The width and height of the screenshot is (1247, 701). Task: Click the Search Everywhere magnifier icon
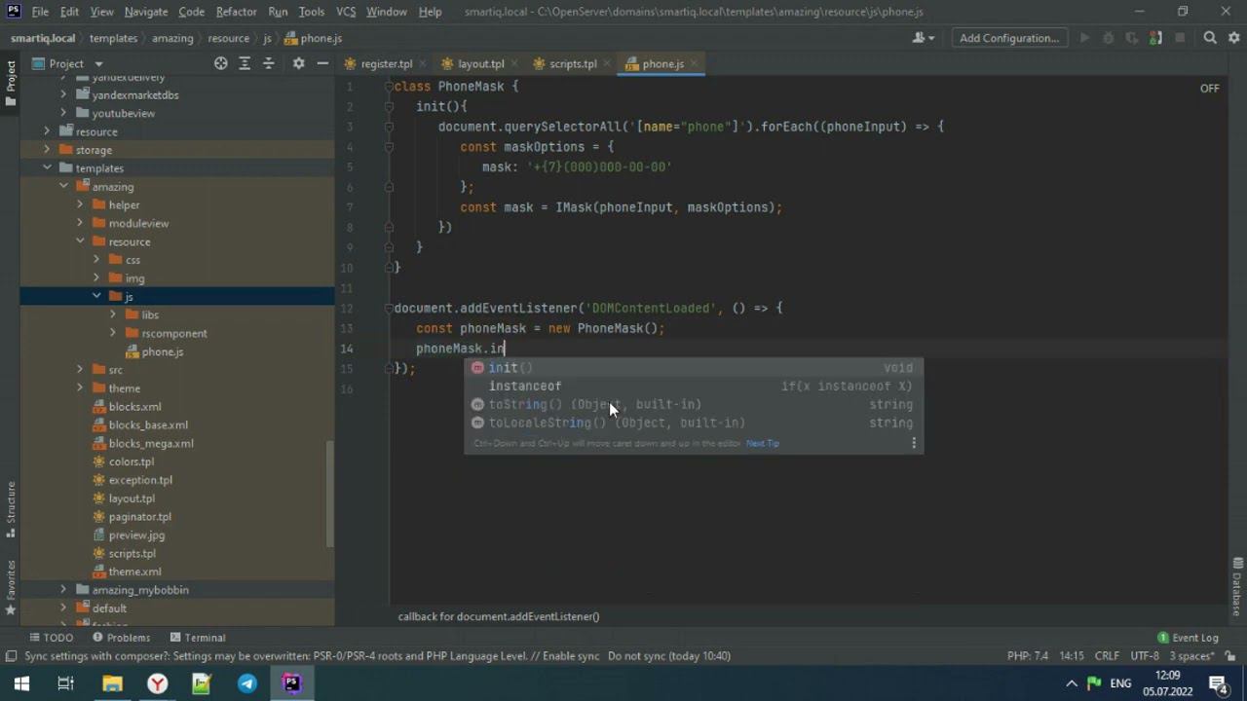(x=1210, y=38)
